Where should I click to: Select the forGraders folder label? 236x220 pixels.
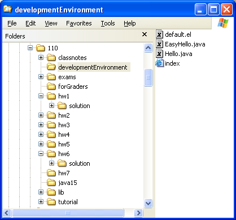pos(73,87)
